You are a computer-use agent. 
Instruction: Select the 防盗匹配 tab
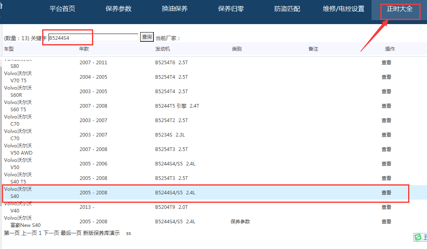[x=287, y=9]
